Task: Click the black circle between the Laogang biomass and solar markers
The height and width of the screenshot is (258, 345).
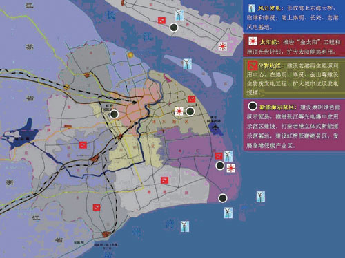Action: point(220,166)
